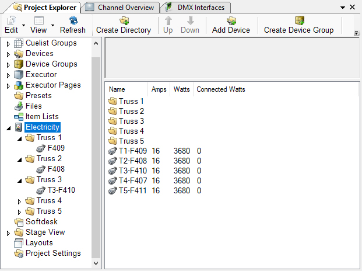This screenshot has height=271, width=362.
Task: Select T4-F407 row in the list
Action: point(133,180)
